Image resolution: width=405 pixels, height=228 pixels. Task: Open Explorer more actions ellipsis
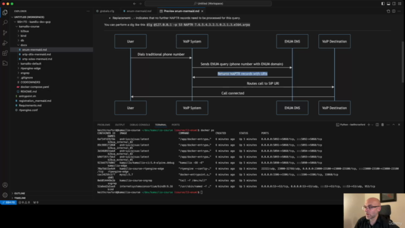pos(88,11)
